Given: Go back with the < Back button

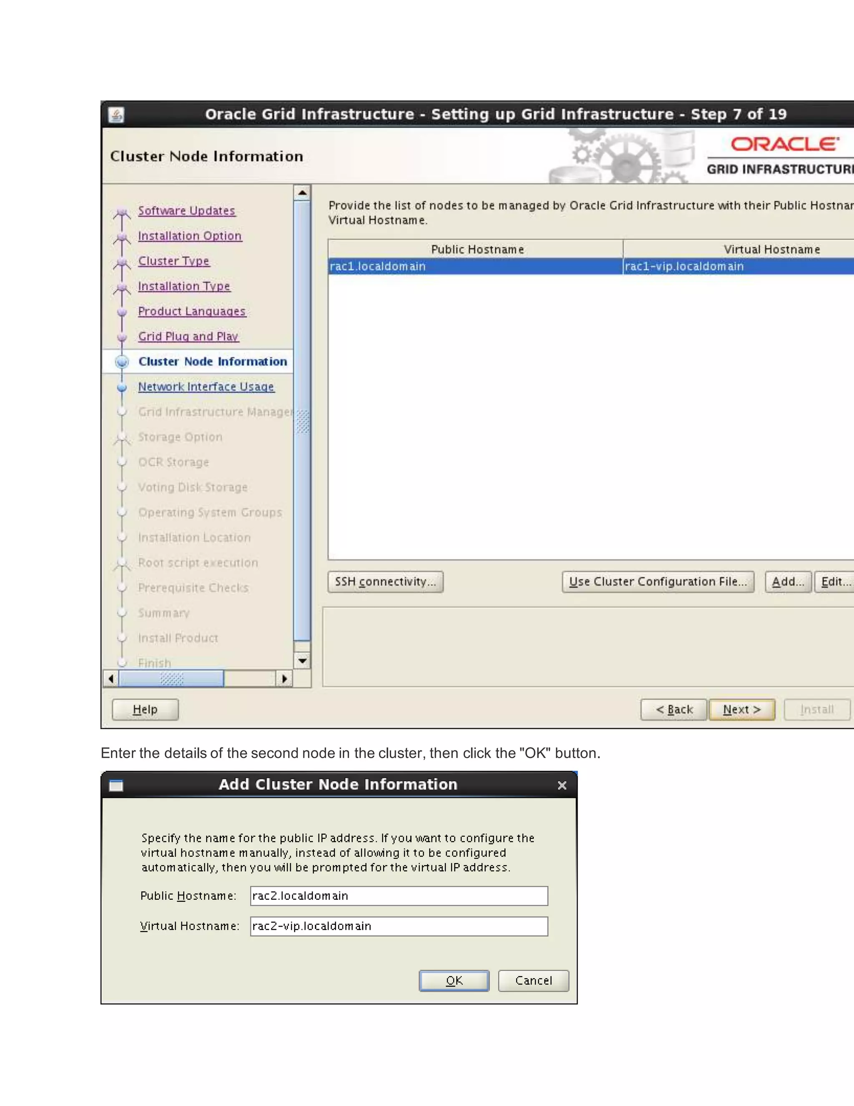Looking at the screenshot, I should tap(673, 710).
